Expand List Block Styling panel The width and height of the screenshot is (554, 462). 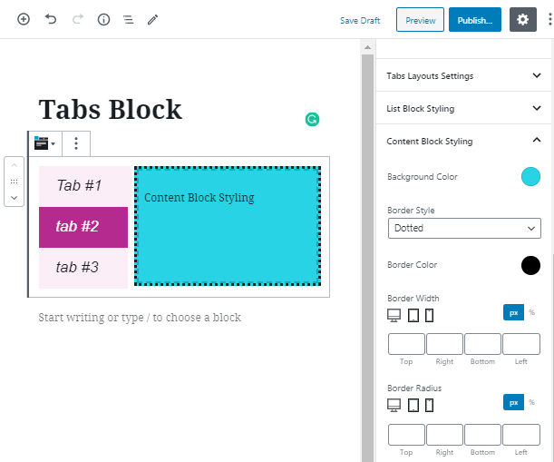click(463, 108)
